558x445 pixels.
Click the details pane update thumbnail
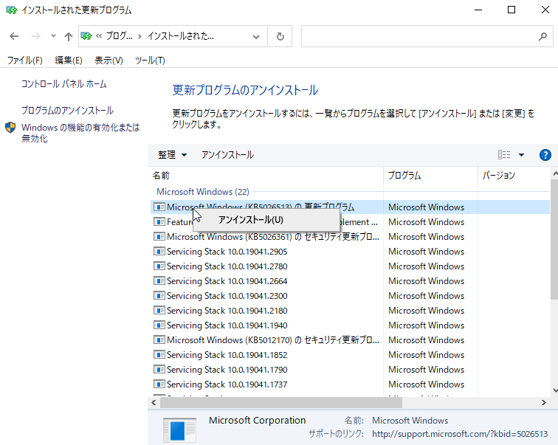179,430
